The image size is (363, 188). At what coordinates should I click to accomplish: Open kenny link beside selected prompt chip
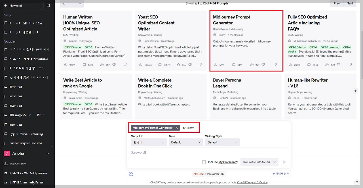pyautogui.click(x=190, y=128)
